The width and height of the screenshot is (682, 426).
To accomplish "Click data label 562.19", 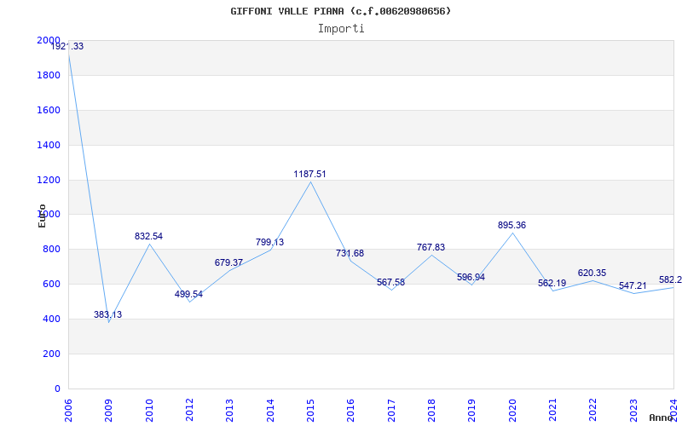I will [x=552, y=284].
